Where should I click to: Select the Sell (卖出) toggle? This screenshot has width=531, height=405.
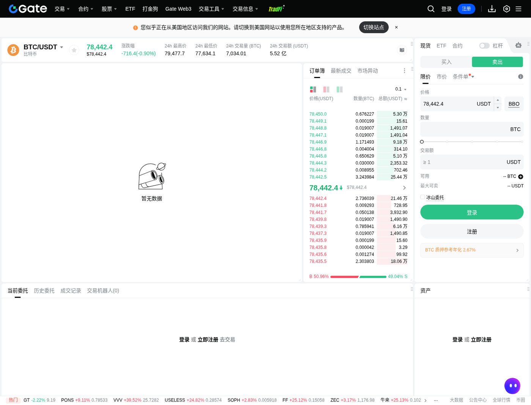coord(497,62)
